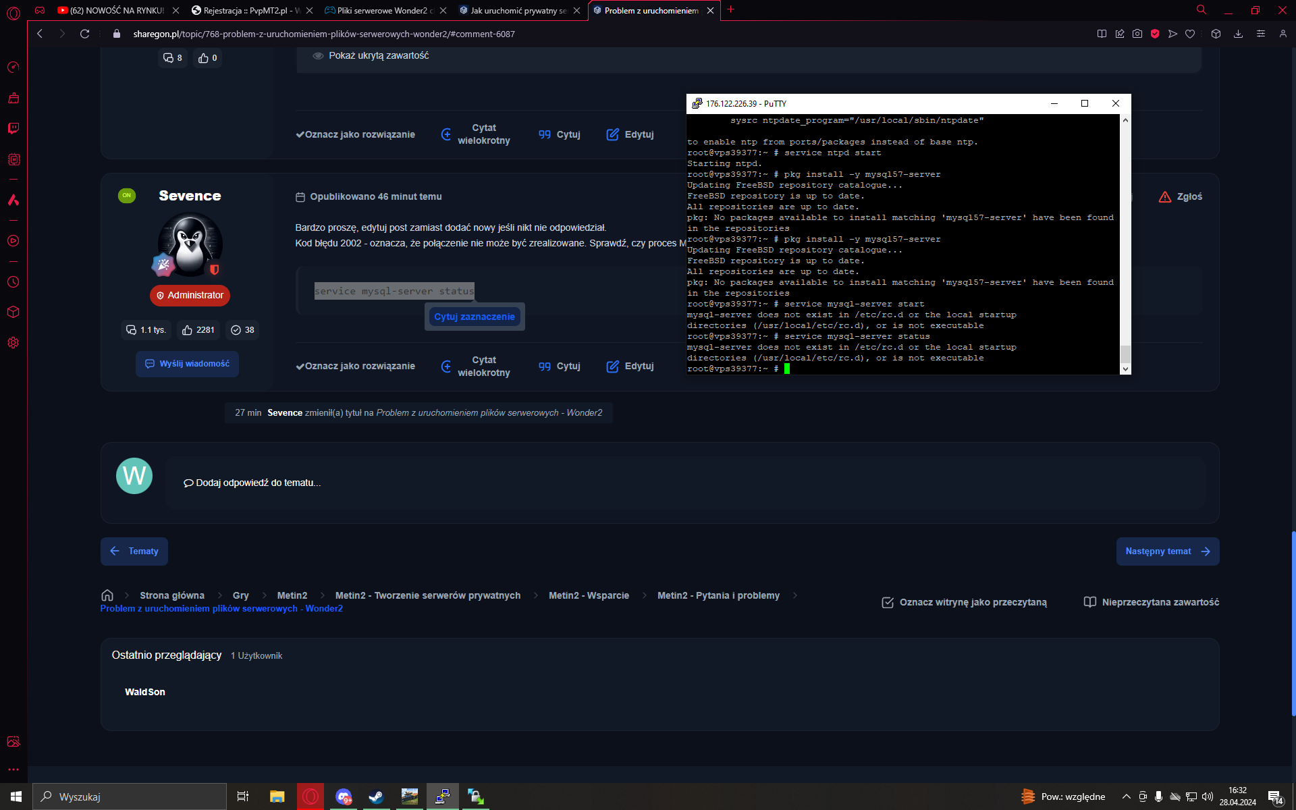Open Twitch icon in Opera sidebar
Image resolution: width=1296 pixels, height=810 pixels.
[x=13, y=128]
